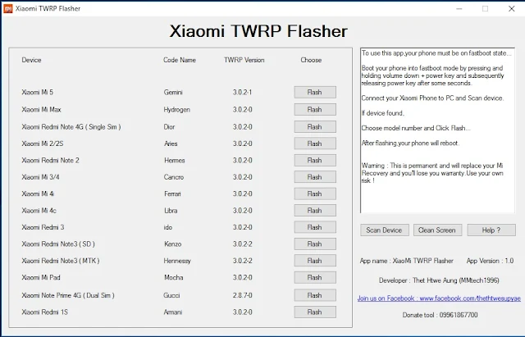Select the App name : XiaoMi TWRP Flasher label
This screenshot has width=525, height=337.
(407, 261)
